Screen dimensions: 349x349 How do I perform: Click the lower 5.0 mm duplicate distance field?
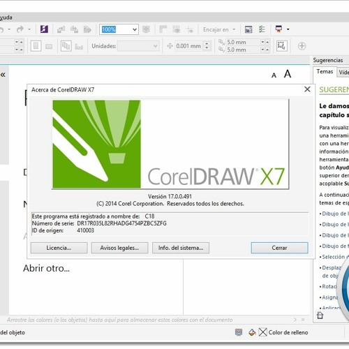point(243,50)
